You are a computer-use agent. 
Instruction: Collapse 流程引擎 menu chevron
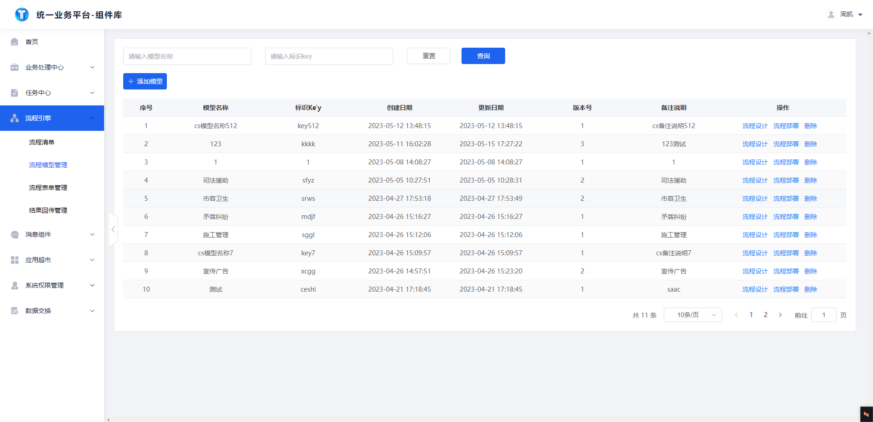tap(92, 118)
